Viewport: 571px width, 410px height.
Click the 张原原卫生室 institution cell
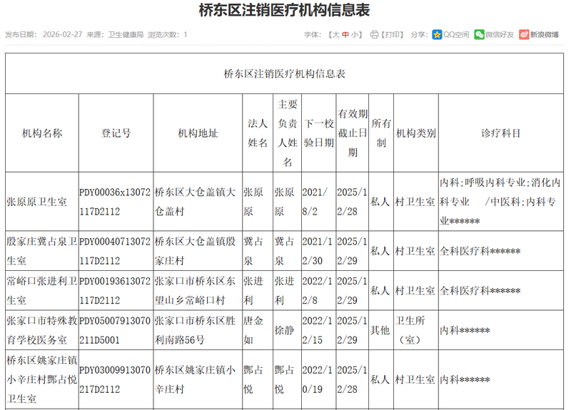pos(37,202)
